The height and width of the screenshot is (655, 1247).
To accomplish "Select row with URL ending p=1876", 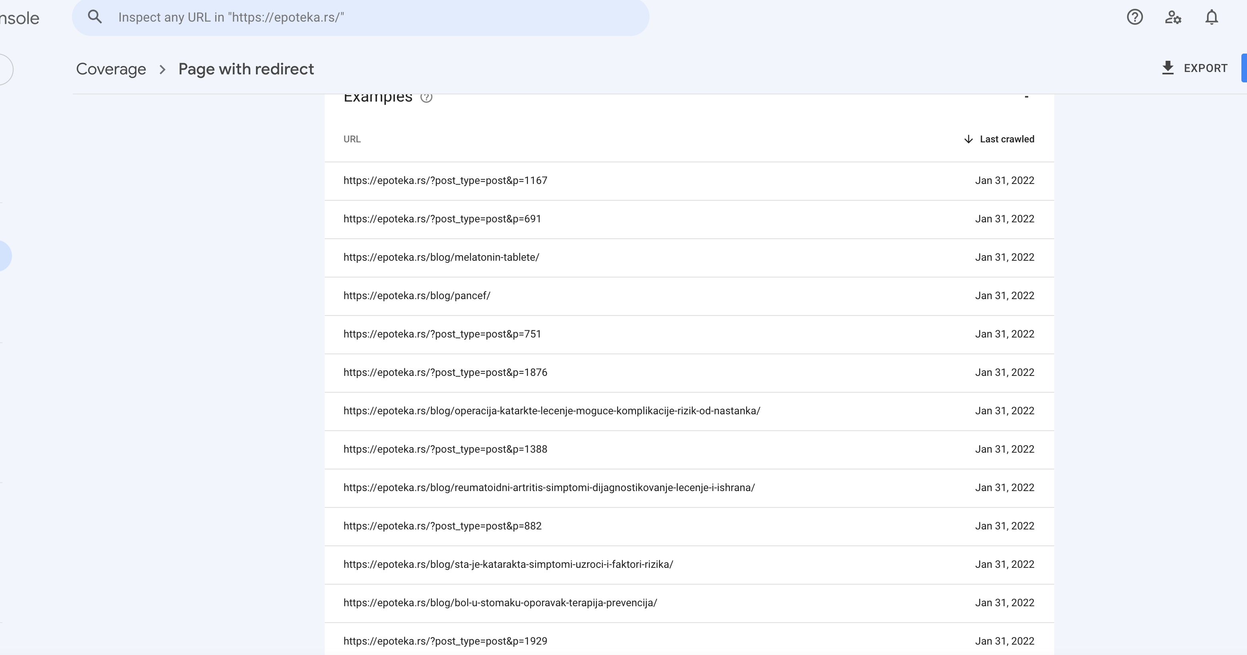I will [689, 373].
